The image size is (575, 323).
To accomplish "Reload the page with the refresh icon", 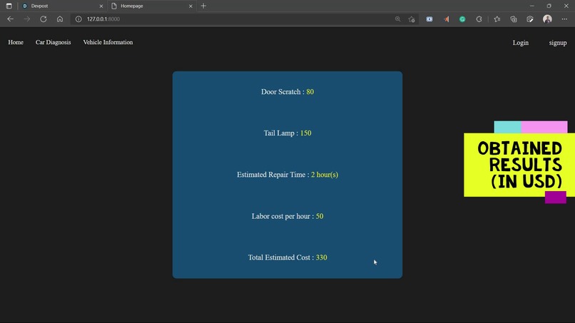I will point(44,19).
